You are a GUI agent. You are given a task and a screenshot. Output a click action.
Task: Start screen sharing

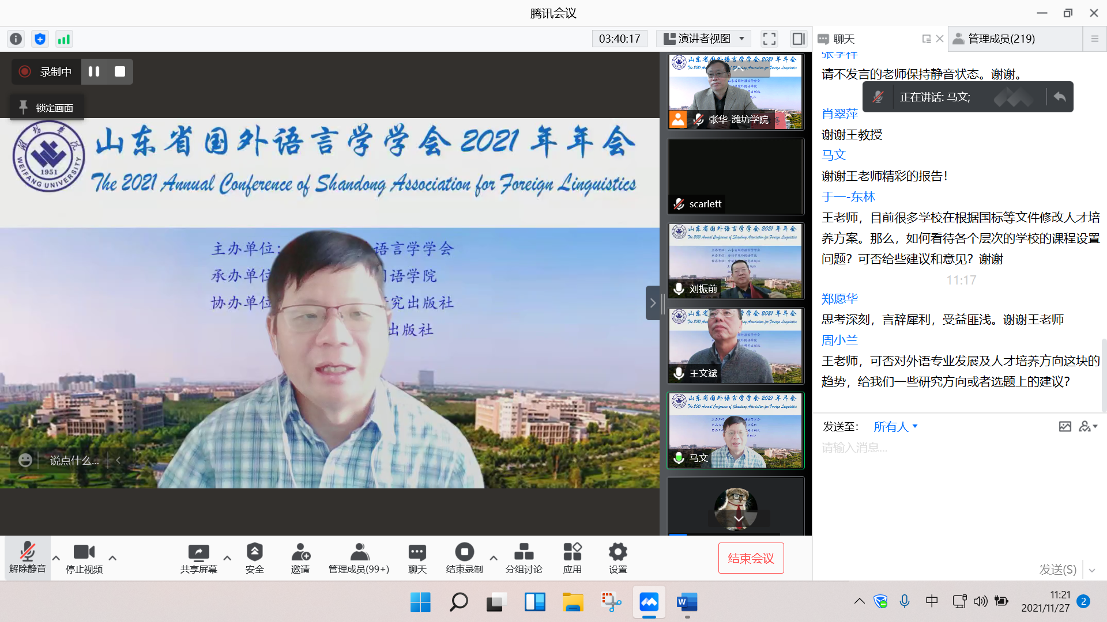click(x=198, y=557)
